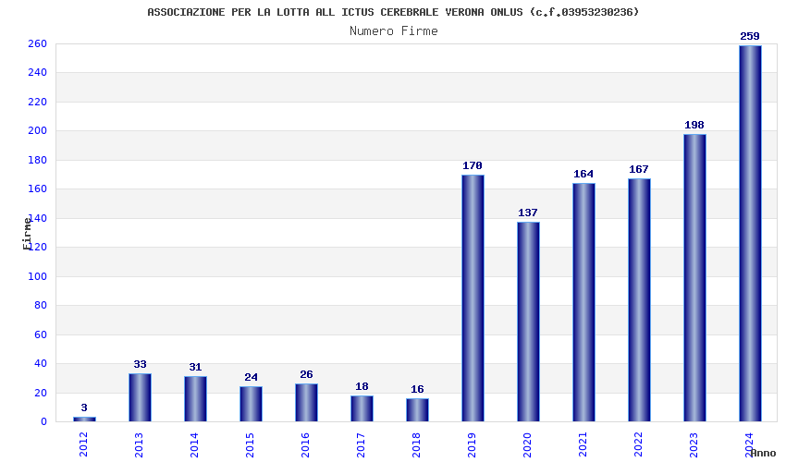Click the x-axis year label 2020

pos(528,444)
